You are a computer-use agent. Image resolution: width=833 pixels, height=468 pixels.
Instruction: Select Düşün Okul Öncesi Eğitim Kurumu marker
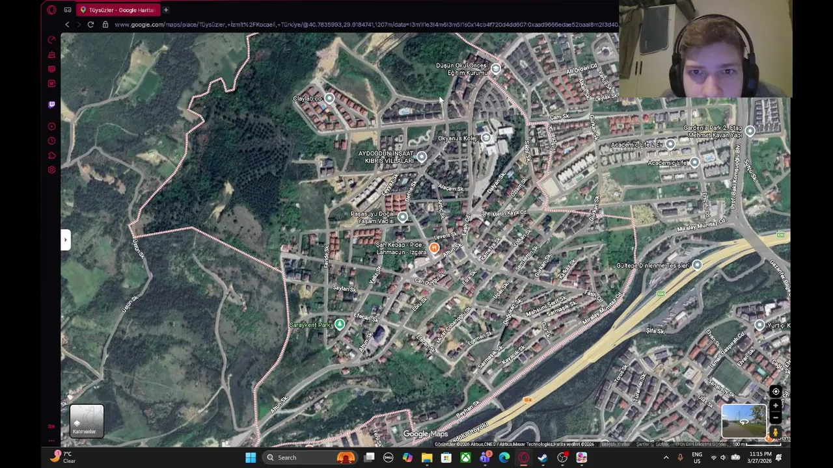[496, 69]
